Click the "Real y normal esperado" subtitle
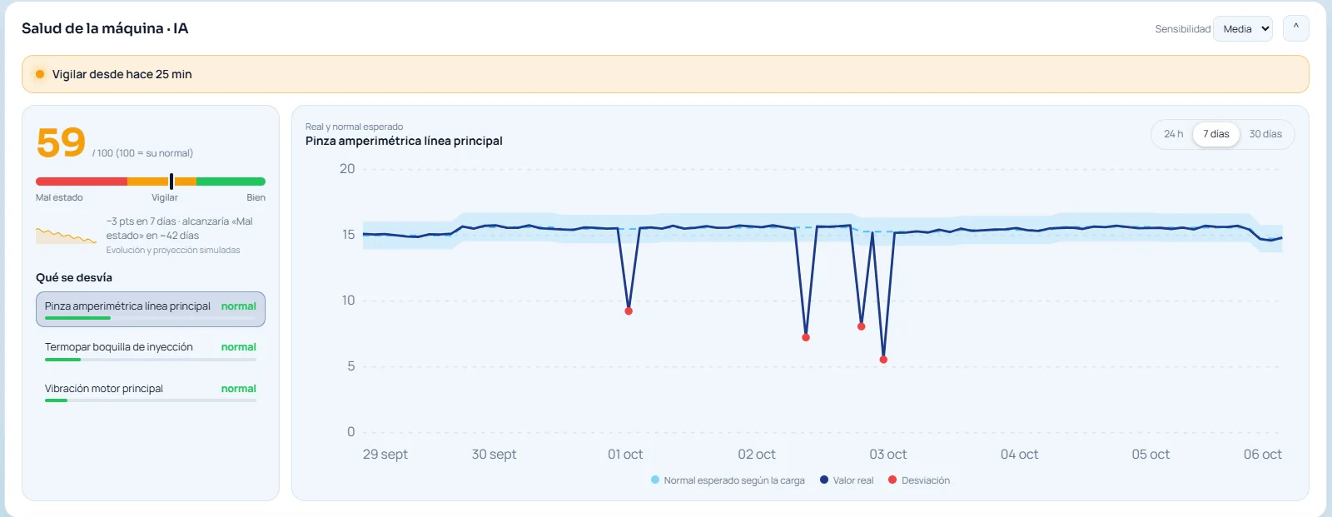This screenshot has width=1332, height=517. [354, 127]
